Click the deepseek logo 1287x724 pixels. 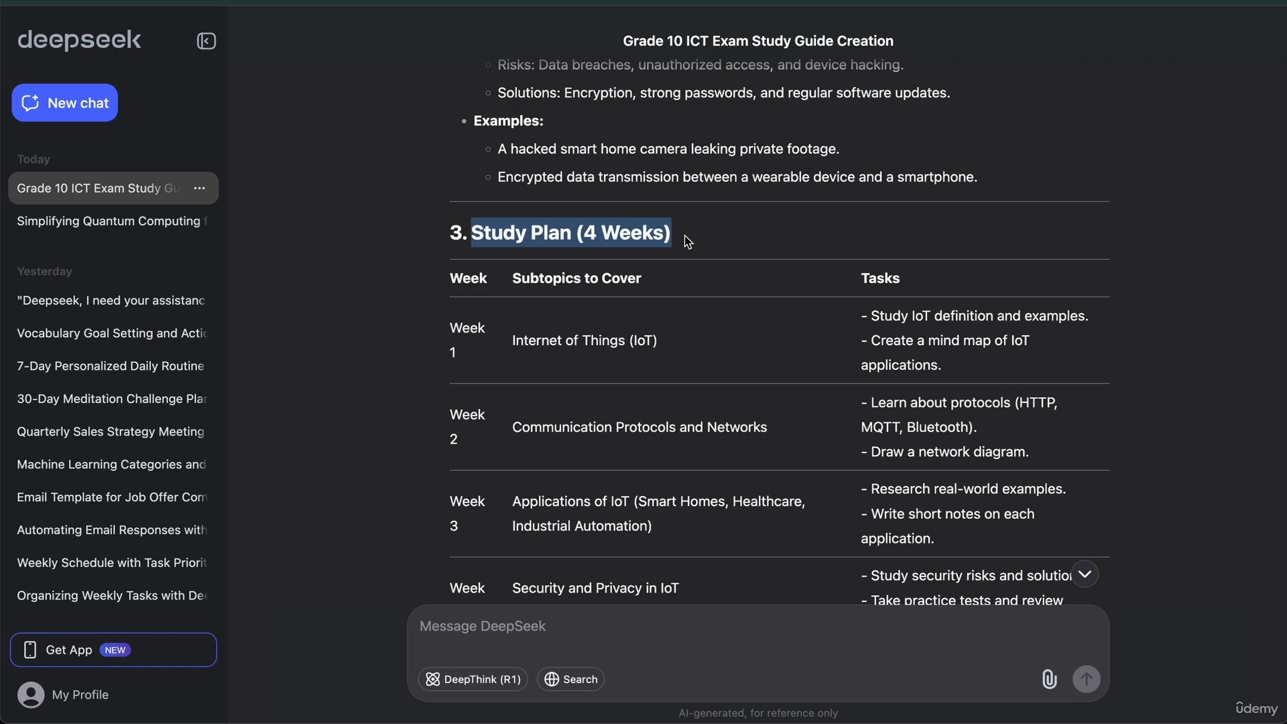point(79,40)
